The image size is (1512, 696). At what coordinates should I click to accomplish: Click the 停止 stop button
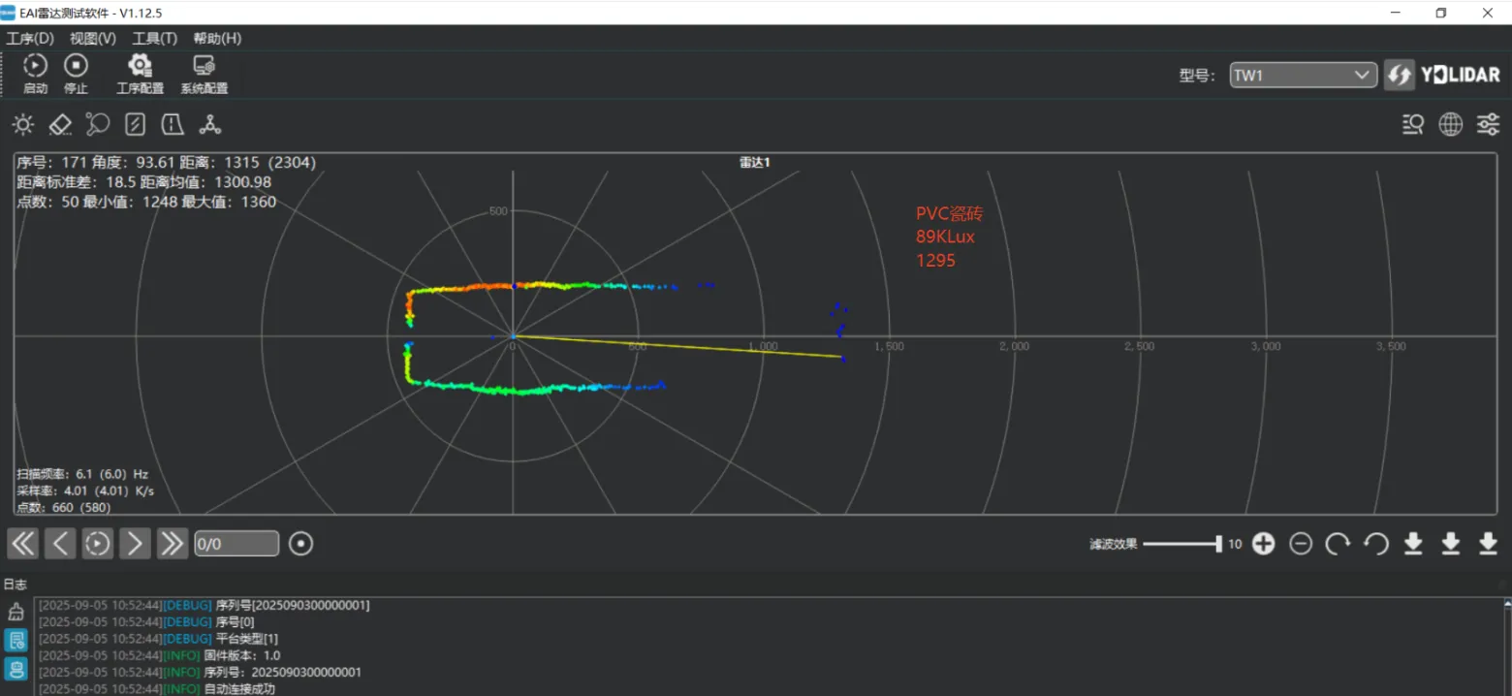point(76,73)
